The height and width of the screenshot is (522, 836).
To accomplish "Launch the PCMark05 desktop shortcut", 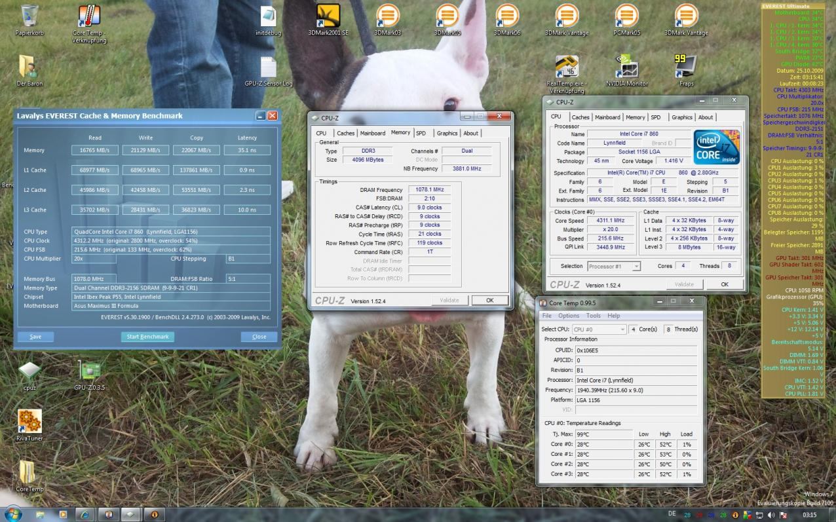I will [x=627, y=20].
